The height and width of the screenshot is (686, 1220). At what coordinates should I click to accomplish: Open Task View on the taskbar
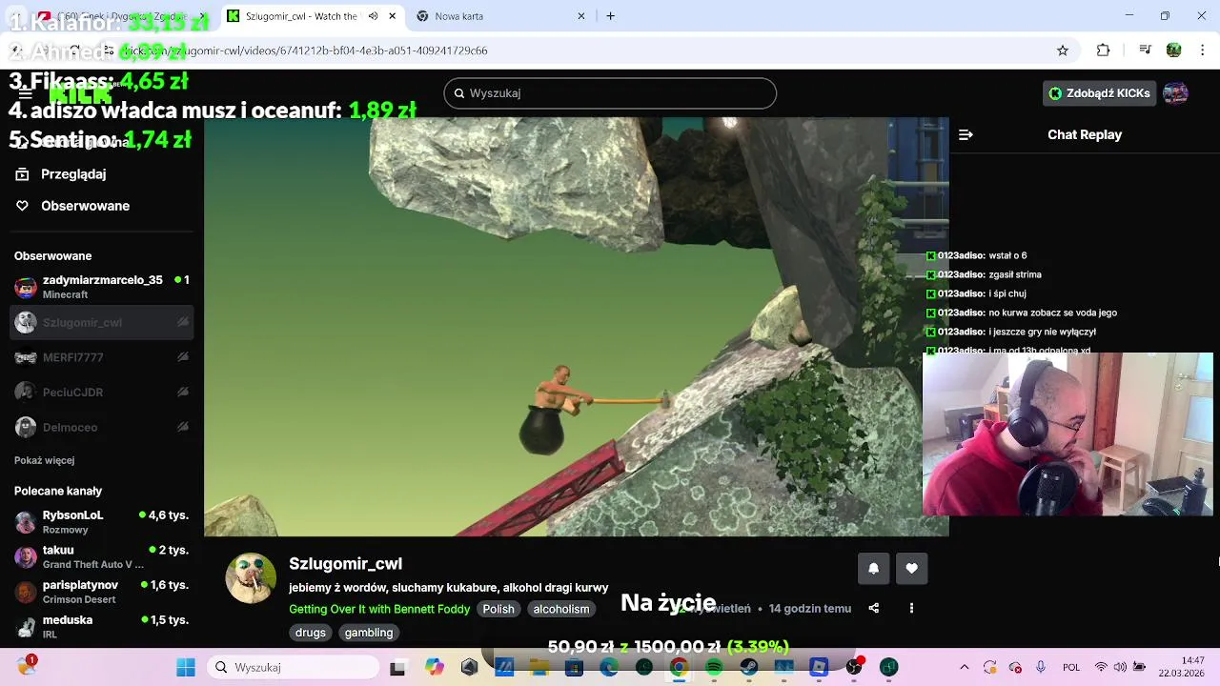click(x=397, y=667)
